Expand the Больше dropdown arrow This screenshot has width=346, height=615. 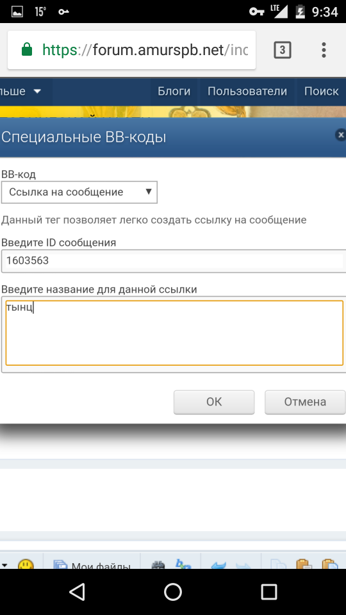pyautogui.click(x=37, y=92)
